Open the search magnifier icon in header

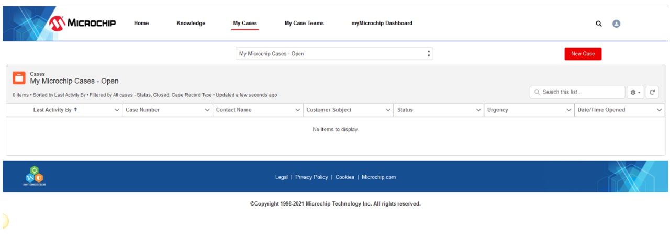click(599, 24)
